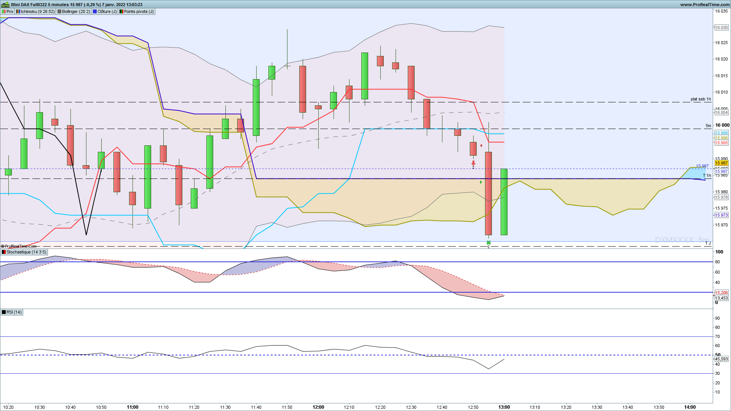The width and height of the screenshot is (731, 411).
Task: Click the Ichimoku indicator color icon
Action: click(x=18, y=12)
